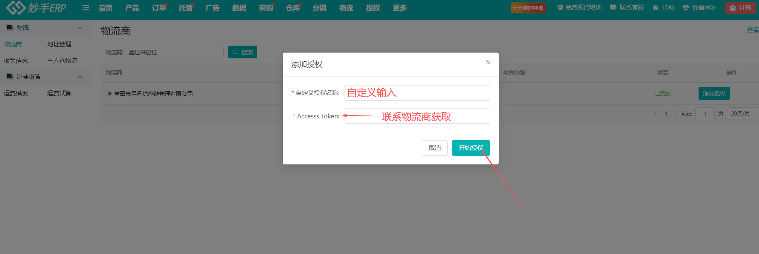This screenshot has width=759, height=254.
Task: Select 物流商 in the sidebar
Action: tap(13, 44)
